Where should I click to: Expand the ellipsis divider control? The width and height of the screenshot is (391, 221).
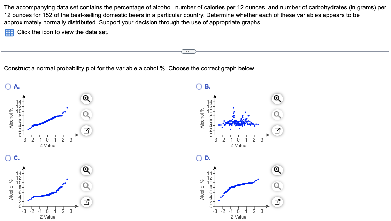[x=189, y=51]
